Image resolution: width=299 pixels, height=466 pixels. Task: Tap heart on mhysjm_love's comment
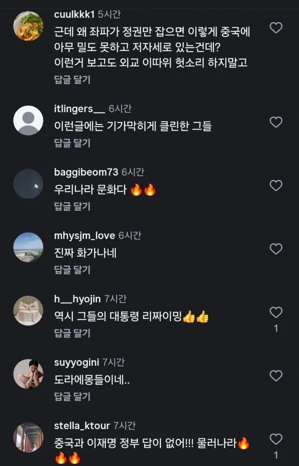(276, 249)
